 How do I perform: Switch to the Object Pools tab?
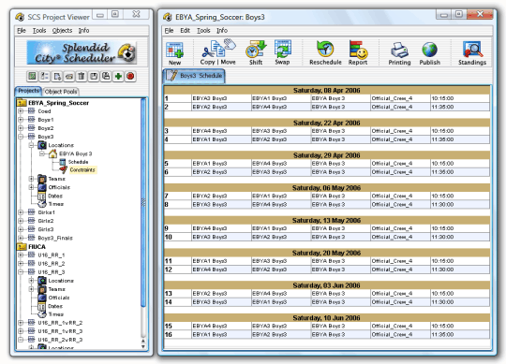(x=61, y=92)
